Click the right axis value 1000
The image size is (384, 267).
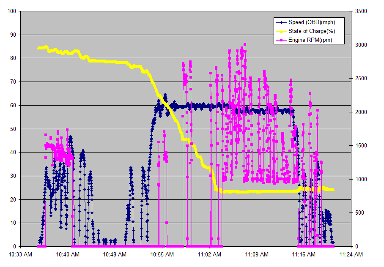361,180
